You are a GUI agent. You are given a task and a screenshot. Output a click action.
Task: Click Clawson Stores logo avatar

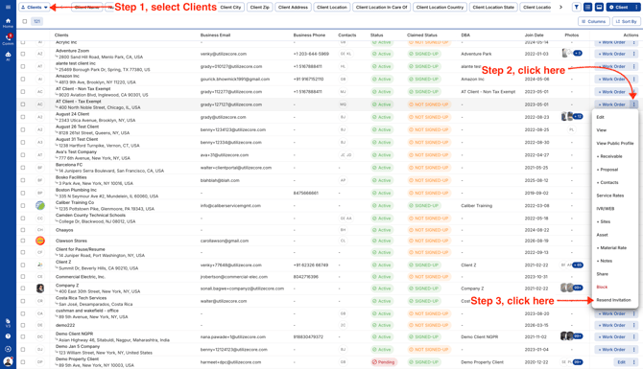(x=40, y=241)
